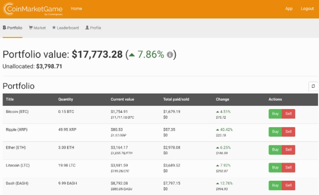Open the Market tab with cart icon
This screenshot has width=319, height=195.
37,28
